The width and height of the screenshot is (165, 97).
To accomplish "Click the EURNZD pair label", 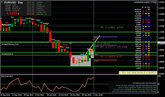I will click(x=138, y=38).
